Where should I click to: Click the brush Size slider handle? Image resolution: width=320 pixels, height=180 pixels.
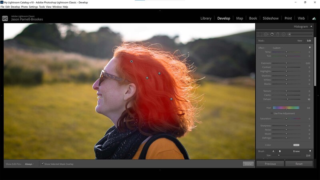click(279, 155)
